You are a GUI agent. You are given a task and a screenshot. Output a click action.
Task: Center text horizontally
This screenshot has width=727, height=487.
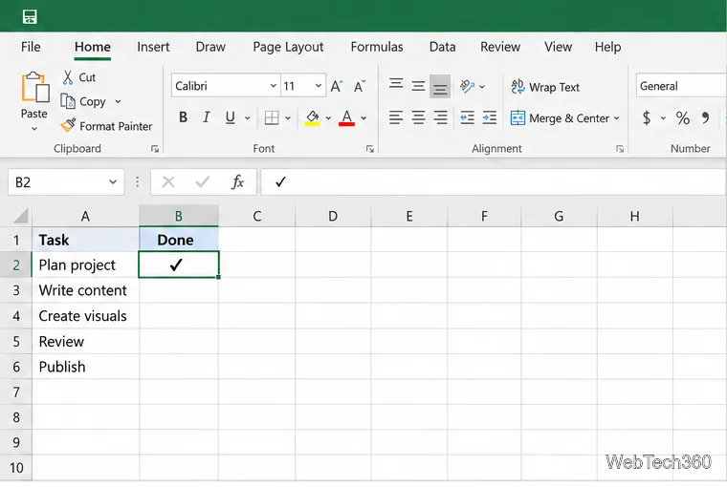click(418, 117)
